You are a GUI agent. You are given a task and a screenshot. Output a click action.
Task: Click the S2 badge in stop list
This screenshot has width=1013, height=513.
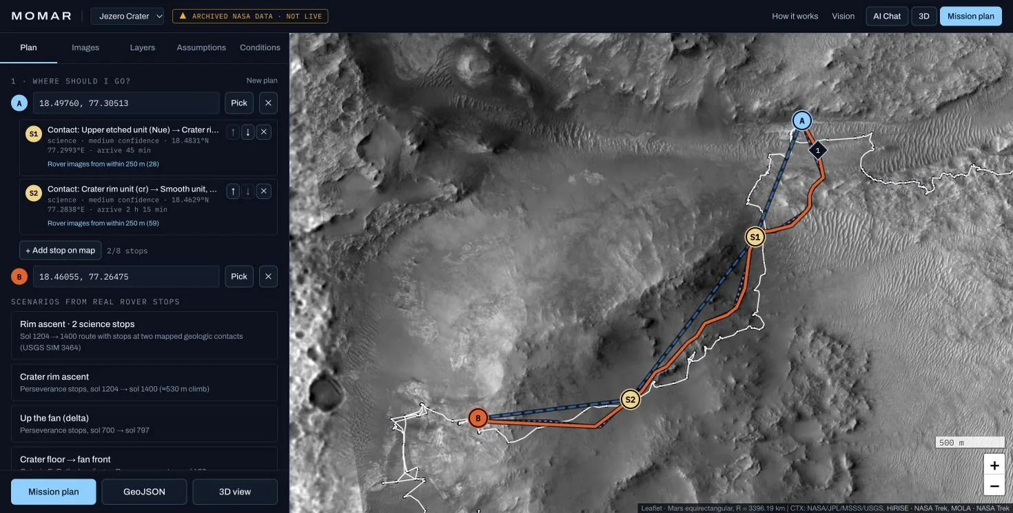[x=34, y=193]
